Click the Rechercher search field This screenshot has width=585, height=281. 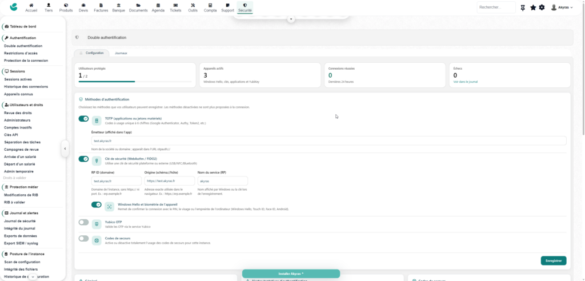tap(496, 7)
